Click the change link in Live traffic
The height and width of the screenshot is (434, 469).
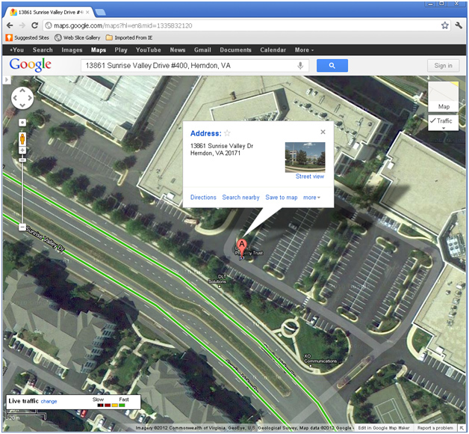pyautogui.click(x=49, y=401)
